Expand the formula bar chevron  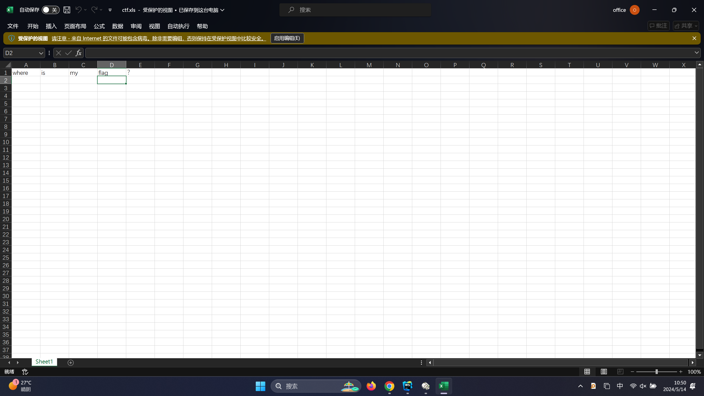tap(696, 53)
